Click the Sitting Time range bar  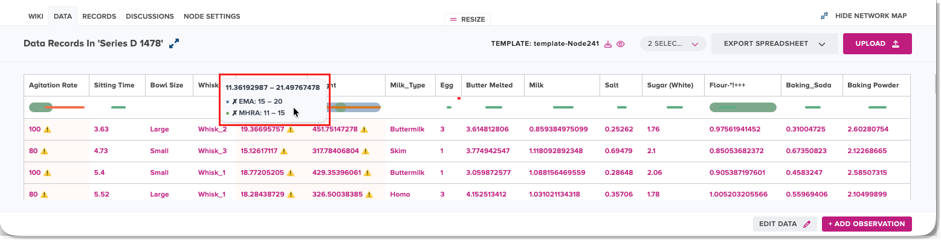[118, 107]
